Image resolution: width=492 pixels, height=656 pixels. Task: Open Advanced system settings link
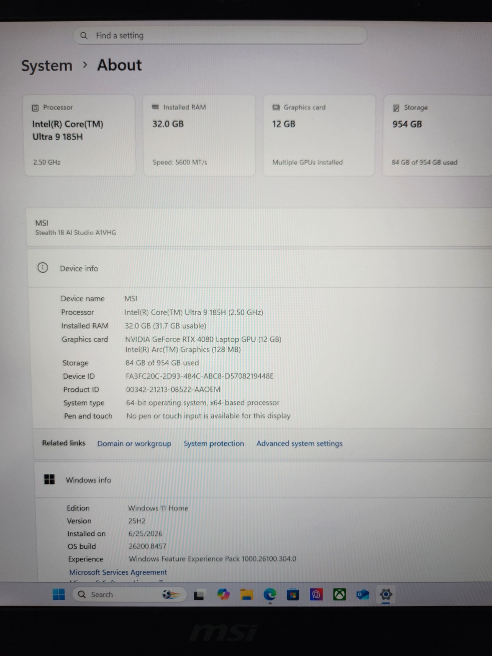pos(299,443)
